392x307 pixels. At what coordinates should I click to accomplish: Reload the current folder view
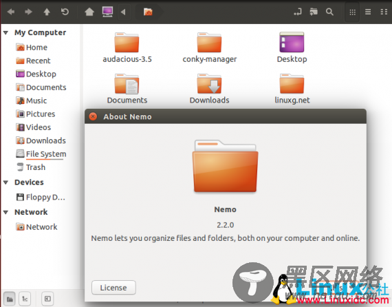[65, 12]
